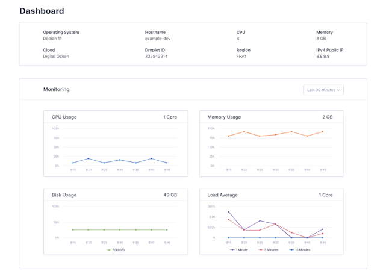Click the Load Average chart title
Screen dimensions: 386x271
pos(223,195)
